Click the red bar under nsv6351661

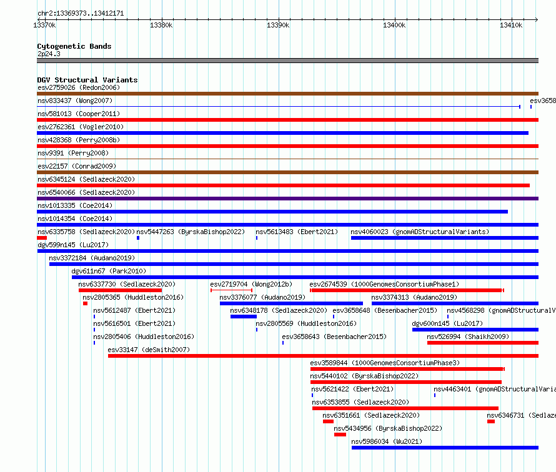pos(329,421)
